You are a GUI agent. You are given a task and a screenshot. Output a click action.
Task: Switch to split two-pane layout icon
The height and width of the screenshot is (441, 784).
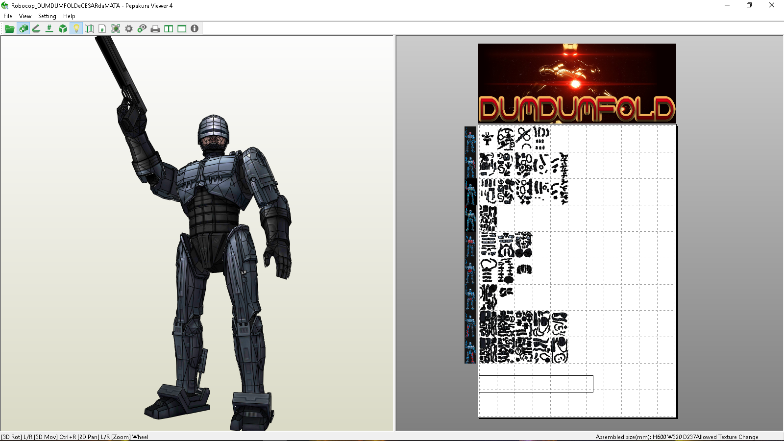pos(169,29)
